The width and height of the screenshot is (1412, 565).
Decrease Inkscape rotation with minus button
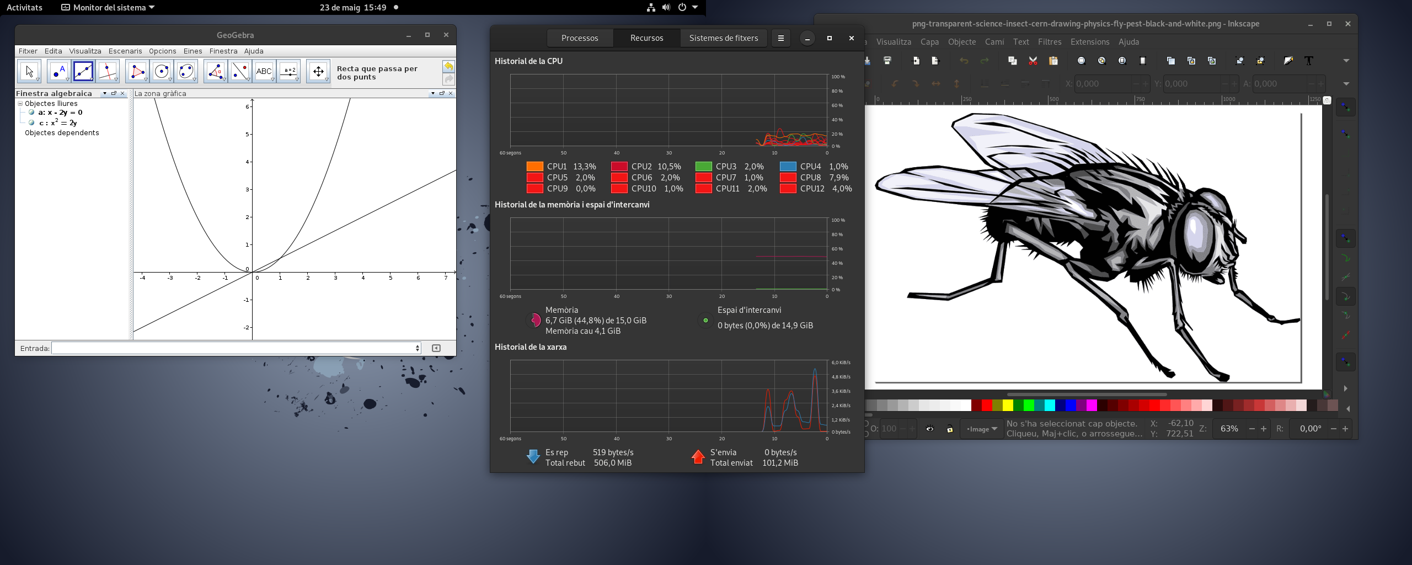(1334, 429)
